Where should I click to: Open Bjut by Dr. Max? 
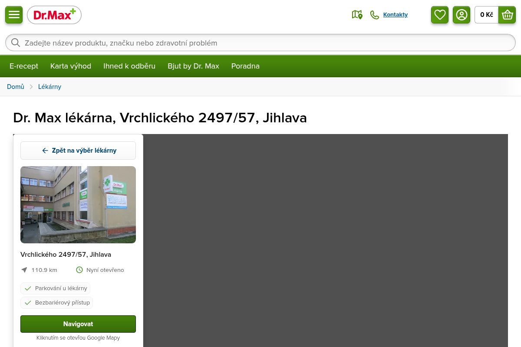(x=193, y=66)
